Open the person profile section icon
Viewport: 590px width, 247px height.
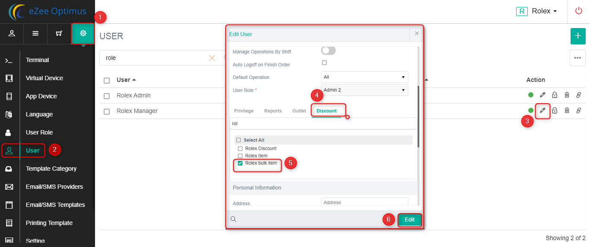point(12,33)
